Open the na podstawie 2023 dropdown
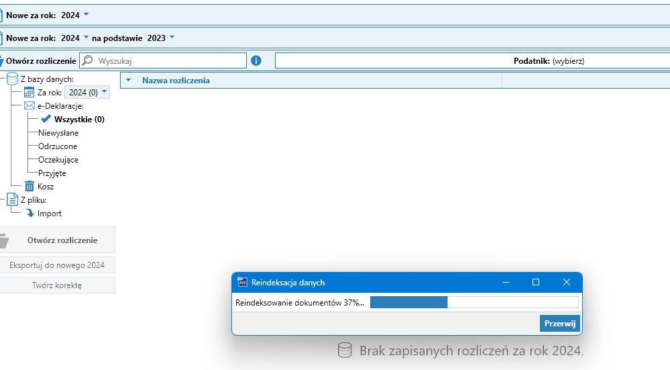 [172, 38]
